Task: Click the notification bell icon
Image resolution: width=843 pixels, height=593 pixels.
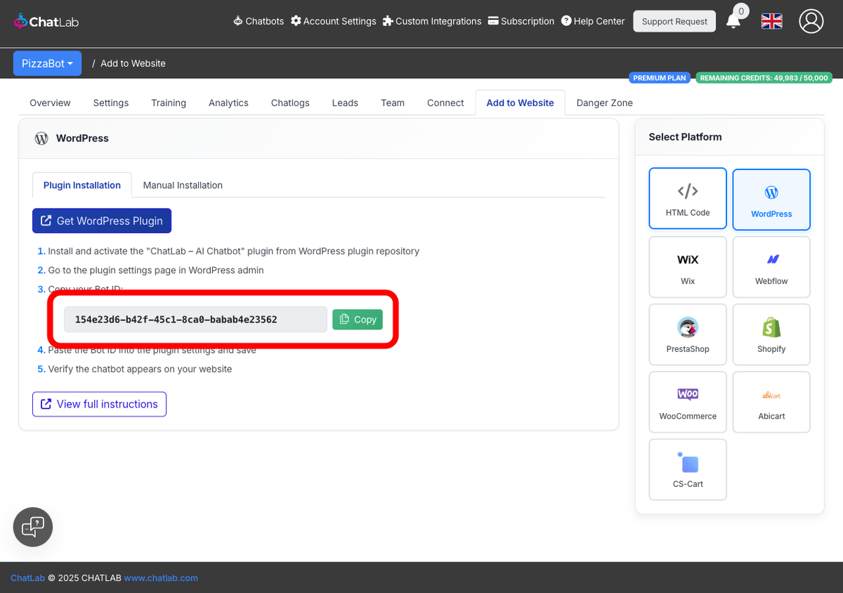Action: pos(733,22)
